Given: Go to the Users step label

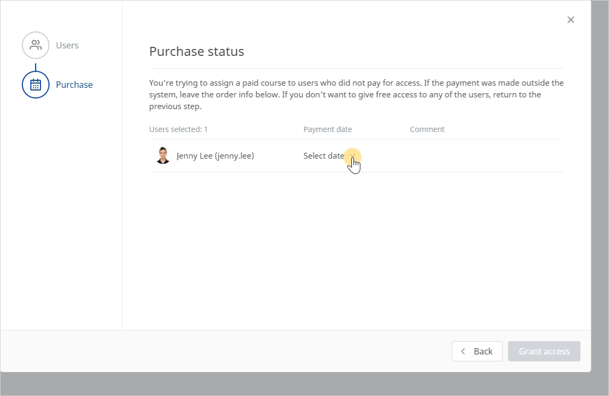Looking at the screenshot, I should pos(67,45).
